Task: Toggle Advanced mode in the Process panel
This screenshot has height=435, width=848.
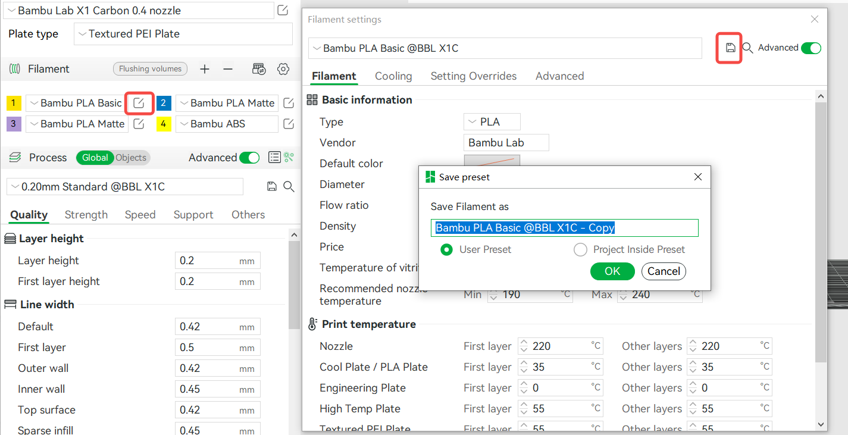Action: pyautogui.click(x=249, y=157)
